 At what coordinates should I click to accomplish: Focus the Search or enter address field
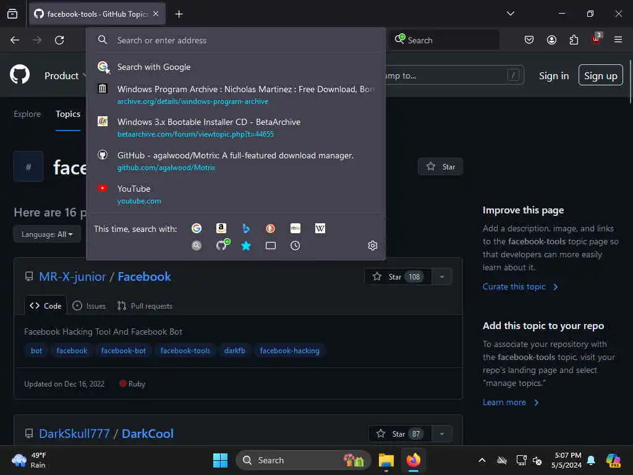(236, 40)
